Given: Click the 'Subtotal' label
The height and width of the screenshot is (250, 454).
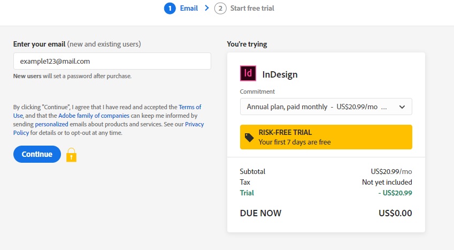Looking at the screenshot, I should [252, 171].
